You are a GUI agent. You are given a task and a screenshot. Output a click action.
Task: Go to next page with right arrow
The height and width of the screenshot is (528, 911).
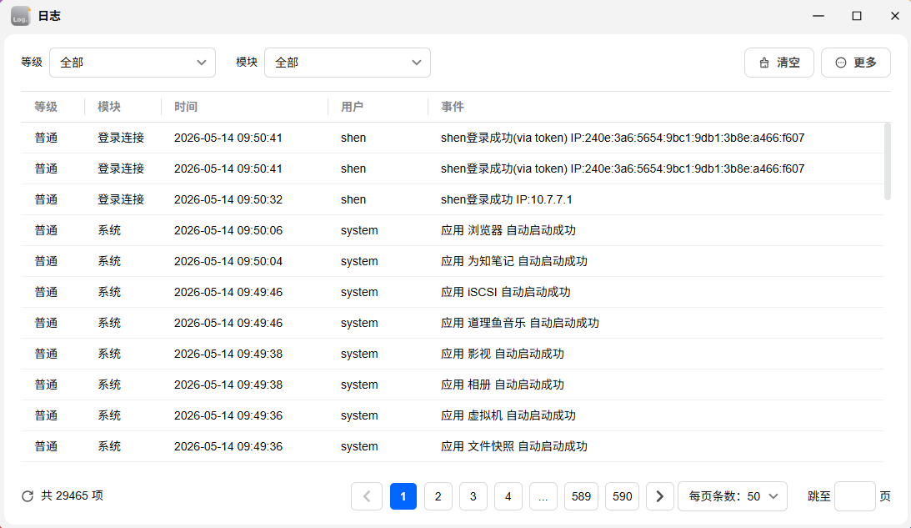pos(659,496)
